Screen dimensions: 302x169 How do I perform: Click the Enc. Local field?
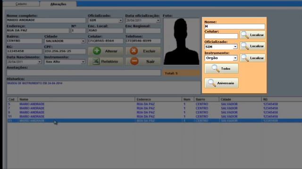(105, 31)
